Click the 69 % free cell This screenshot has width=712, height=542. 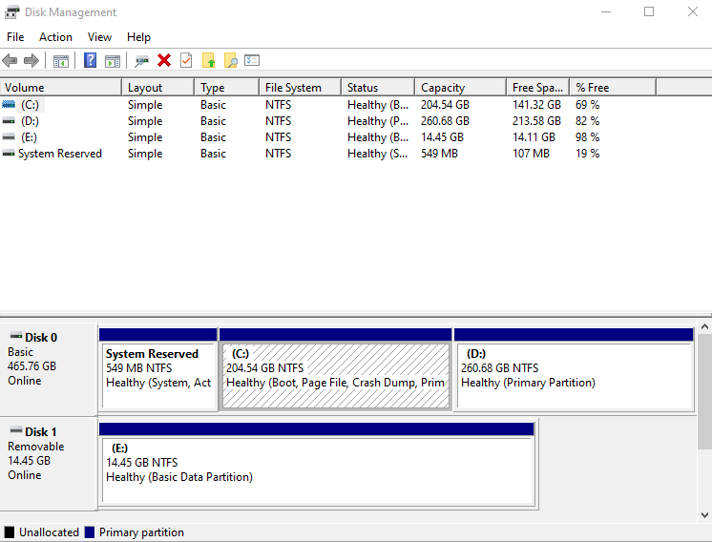587,105
